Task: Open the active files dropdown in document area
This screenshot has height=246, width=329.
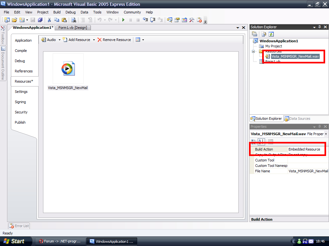Action: pos(238,28)
